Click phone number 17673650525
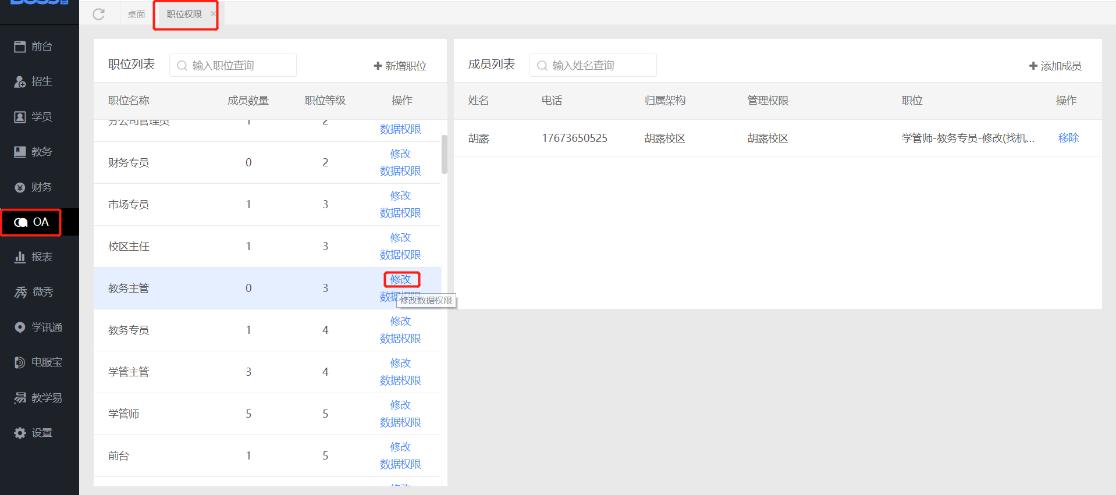Screen dimensions: 1116x495 tap(574, 138)
